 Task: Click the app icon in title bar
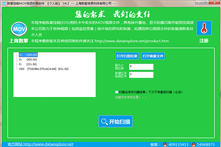(4, 3)
